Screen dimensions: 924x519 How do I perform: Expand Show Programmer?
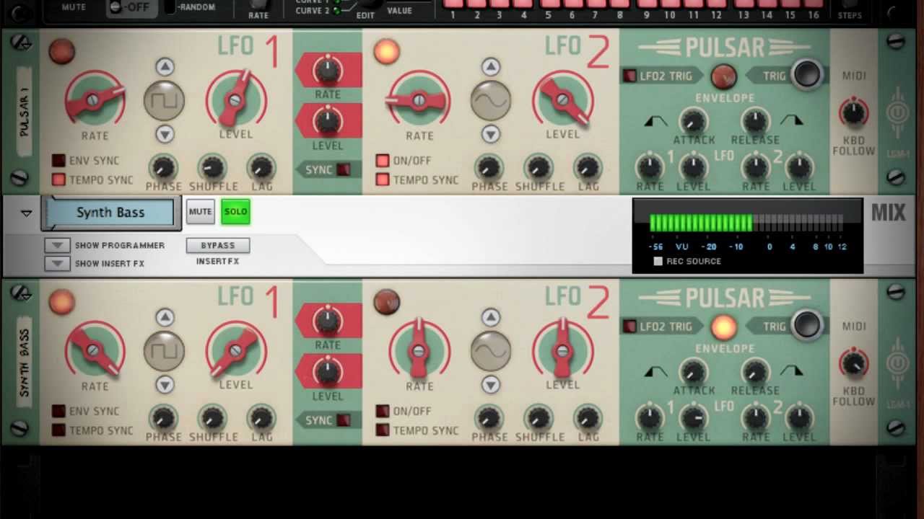[57, 245]
